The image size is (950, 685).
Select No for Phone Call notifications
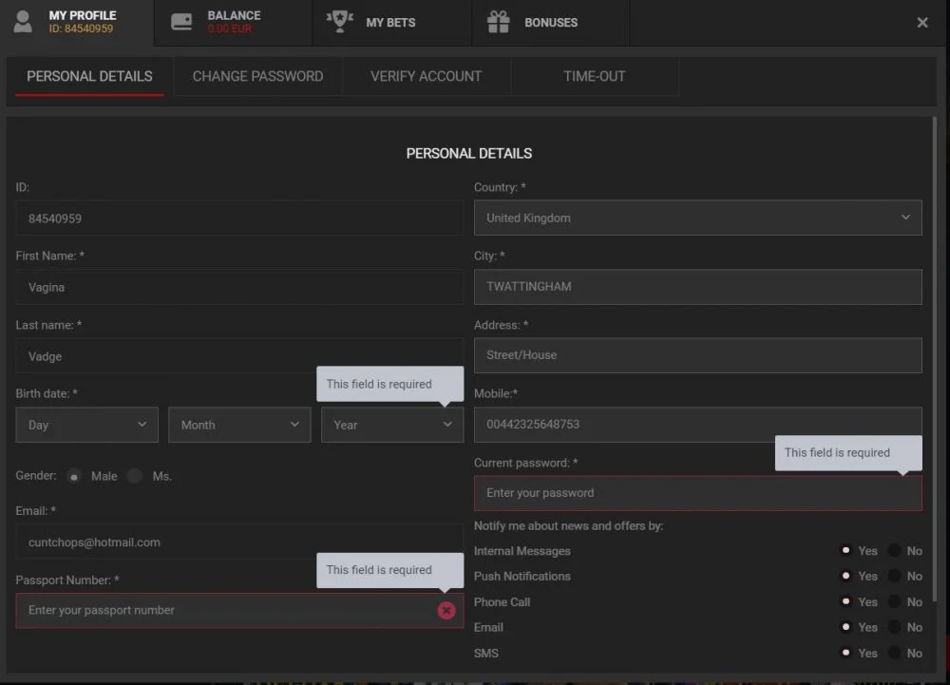point(894,601)
